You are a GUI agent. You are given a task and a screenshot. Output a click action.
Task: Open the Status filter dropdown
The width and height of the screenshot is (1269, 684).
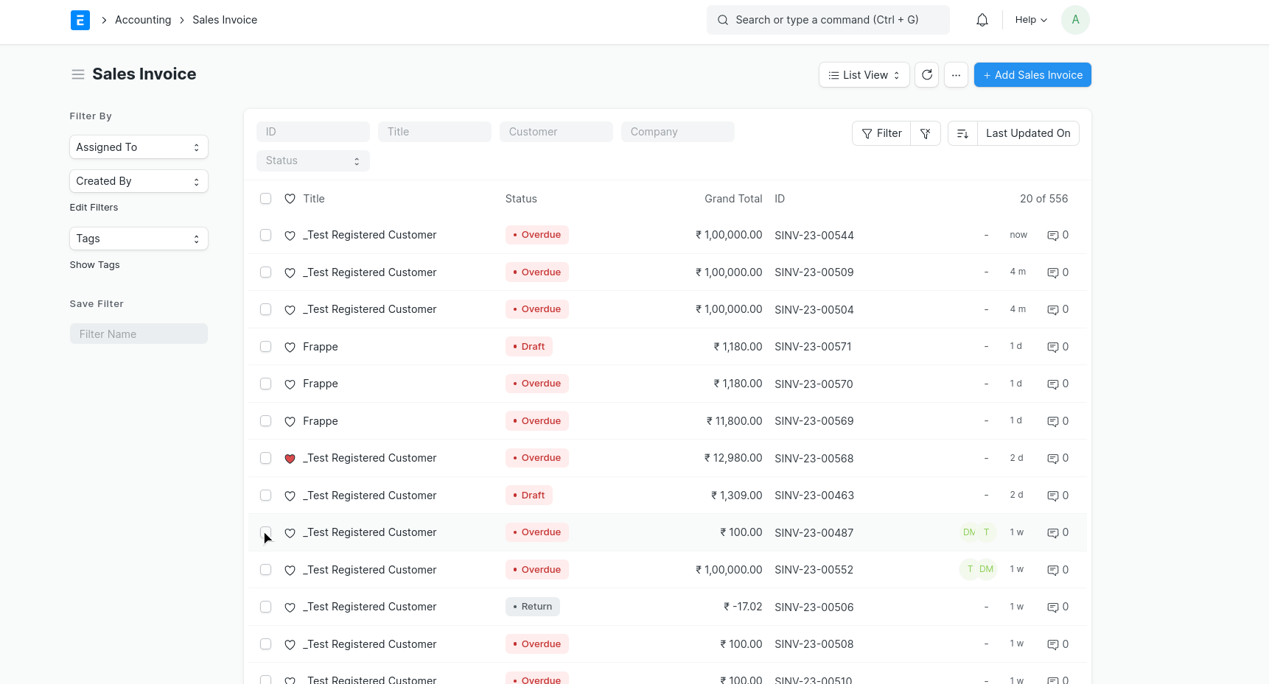(x=313, y=161)
